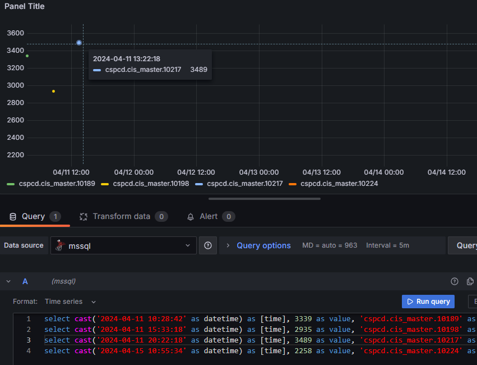Viewport: 477px width, 365px height.
Task: Click the orange 10224 legend color swatch
Action: click(293, 184)
